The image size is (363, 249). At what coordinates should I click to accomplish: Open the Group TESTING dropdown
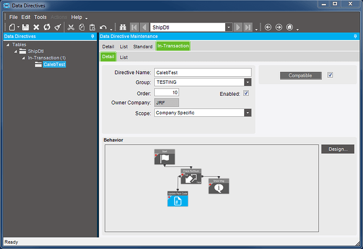[248, 82]
